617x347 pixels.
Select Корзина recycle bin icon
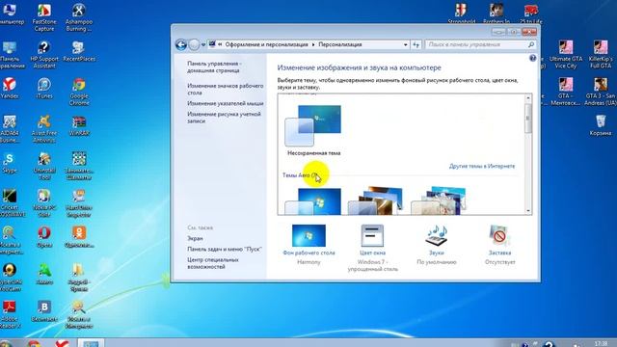click(x=601, y=124)
